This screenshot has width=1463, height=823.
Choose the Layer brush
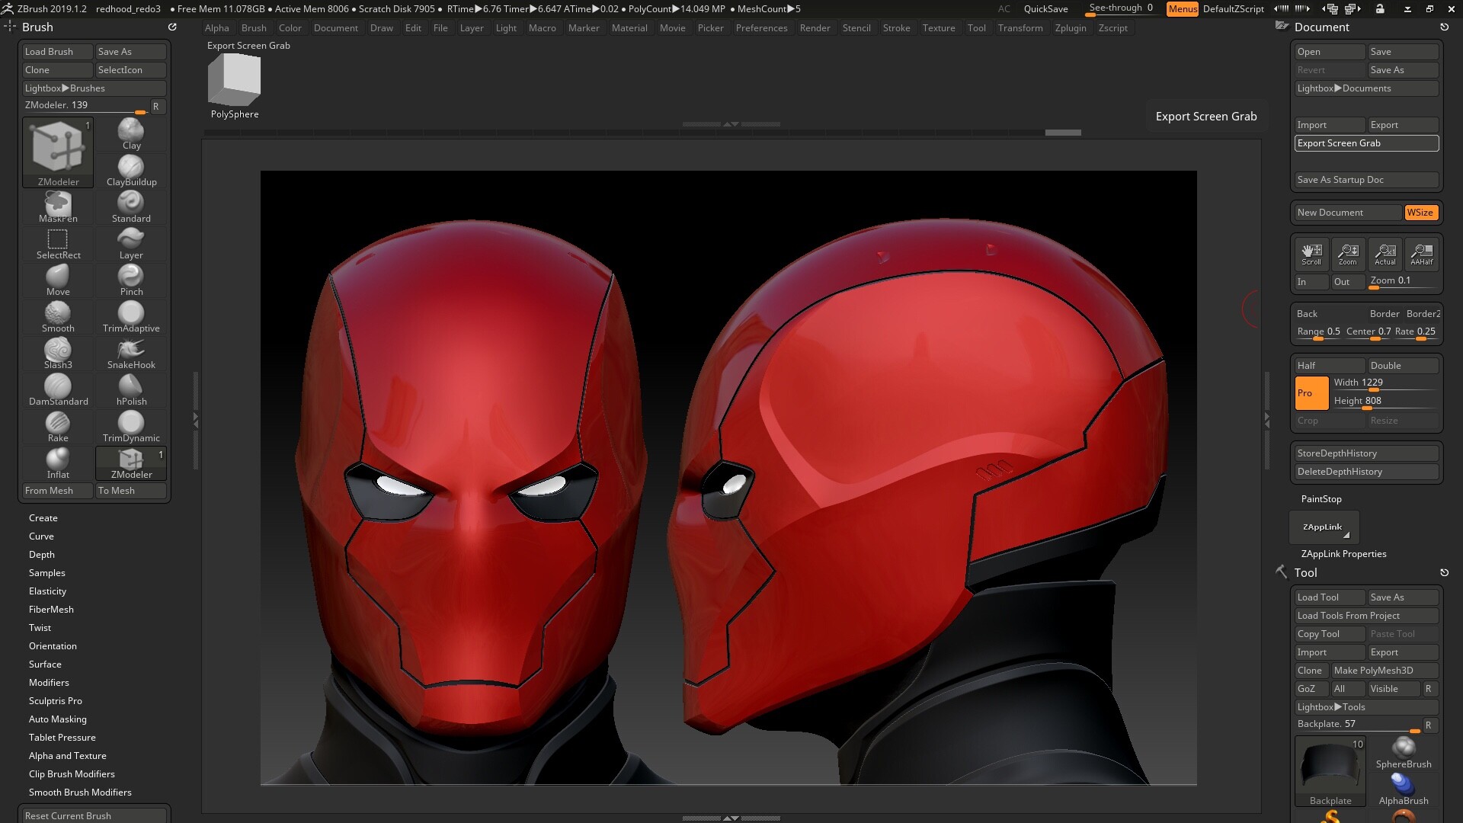point(131,244)
